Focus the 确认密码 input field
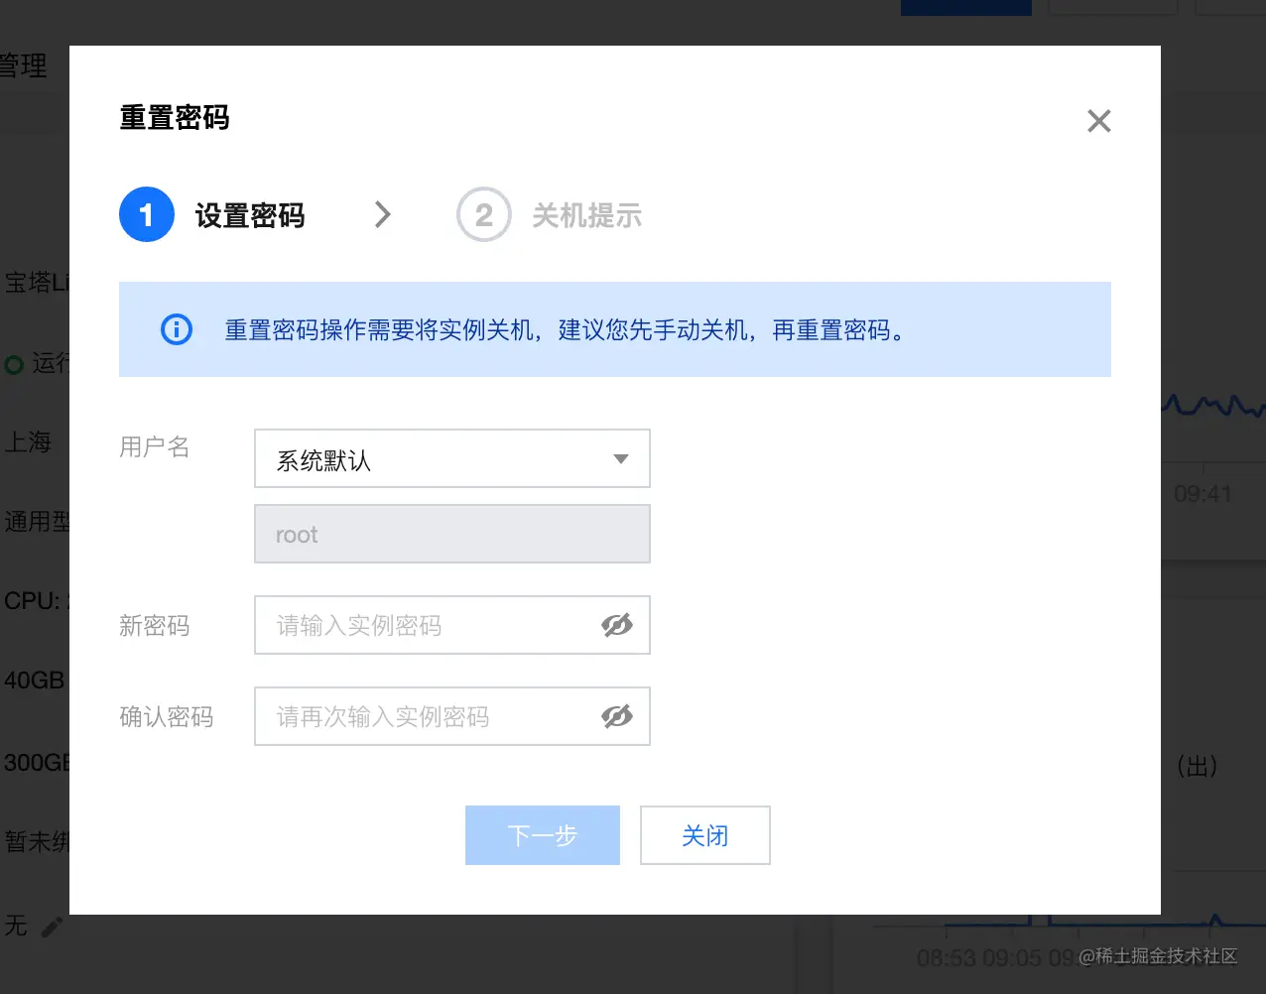The height and width of the screenshot is (994, 1266). pyautogui.click(x=452, y=716)
